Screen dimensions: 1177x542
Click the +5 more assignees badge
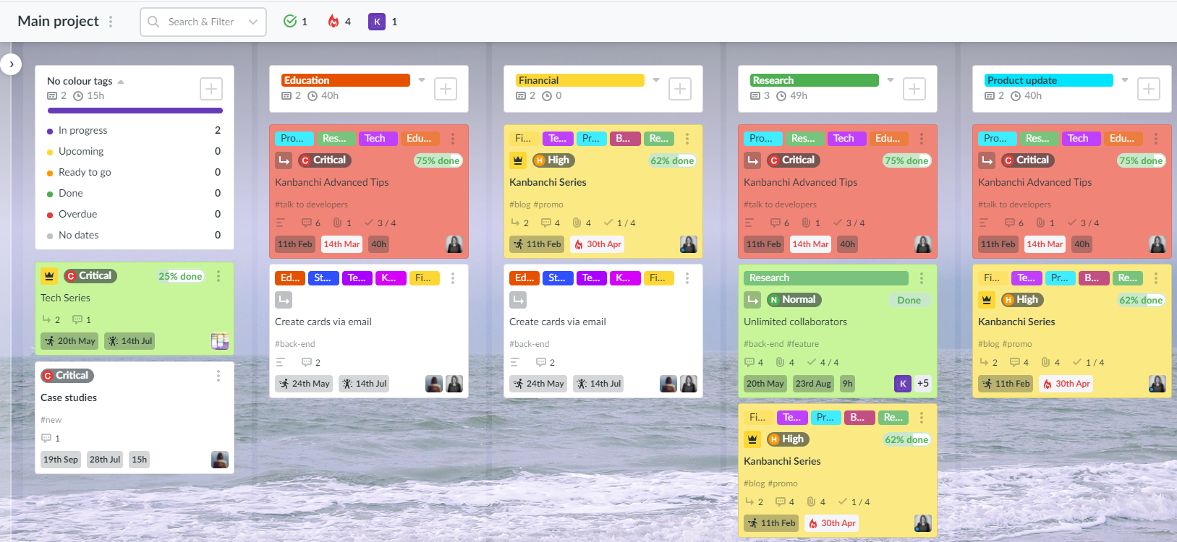click(923, 384)
